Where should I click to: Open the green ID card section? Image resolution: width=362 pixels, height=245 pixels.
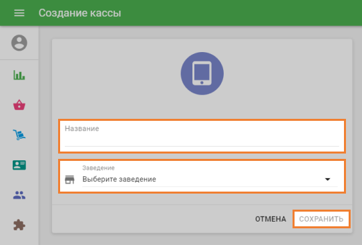19,165
